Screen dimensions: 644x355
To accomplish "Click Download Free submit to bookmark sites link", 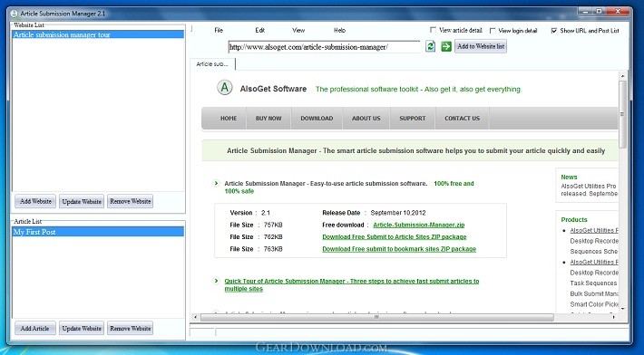I will (x=399, y=249).
